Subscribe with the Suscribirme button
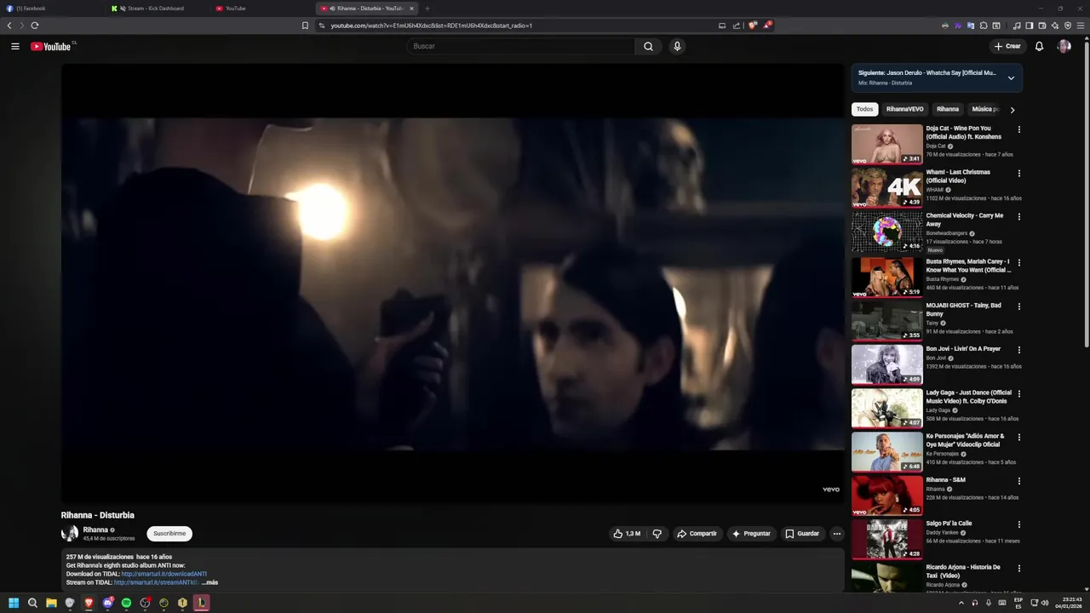 (169, 534)
